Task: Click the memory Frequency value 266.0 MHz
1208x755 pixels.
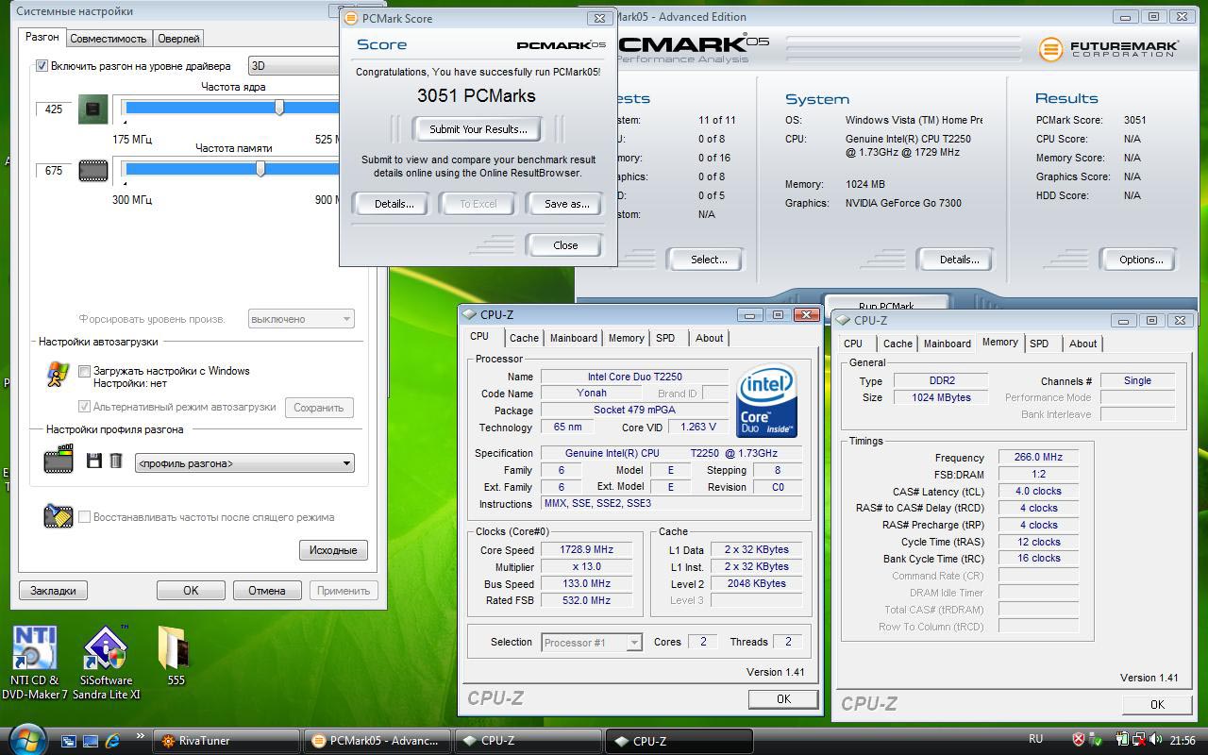Action: [x=1038, y=457]
